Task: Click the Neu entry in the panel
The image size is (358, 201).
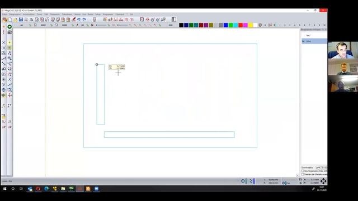Action: click(x=308, y=36)
